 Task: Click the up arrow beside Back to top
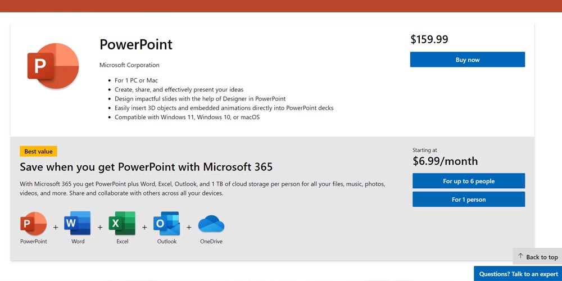pyautogui.click(x=520, y=257)
